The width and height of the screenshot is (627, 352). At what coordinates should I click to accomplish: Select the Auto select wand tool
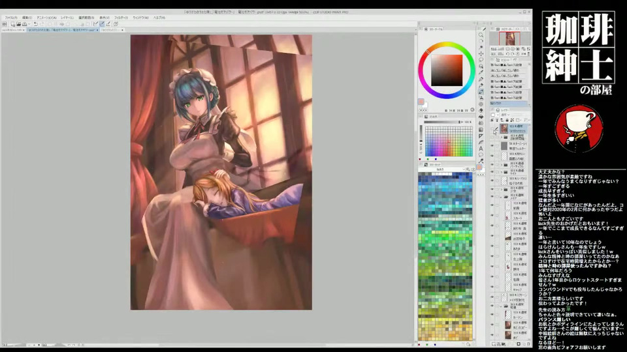(x=481, y=47)
